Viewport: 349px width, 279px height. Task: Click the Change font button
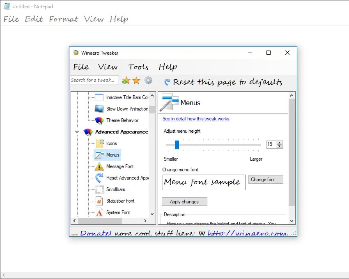266,180
